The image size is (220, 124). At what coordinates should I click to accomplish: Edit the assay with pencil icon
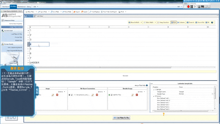tap(53, 95)
